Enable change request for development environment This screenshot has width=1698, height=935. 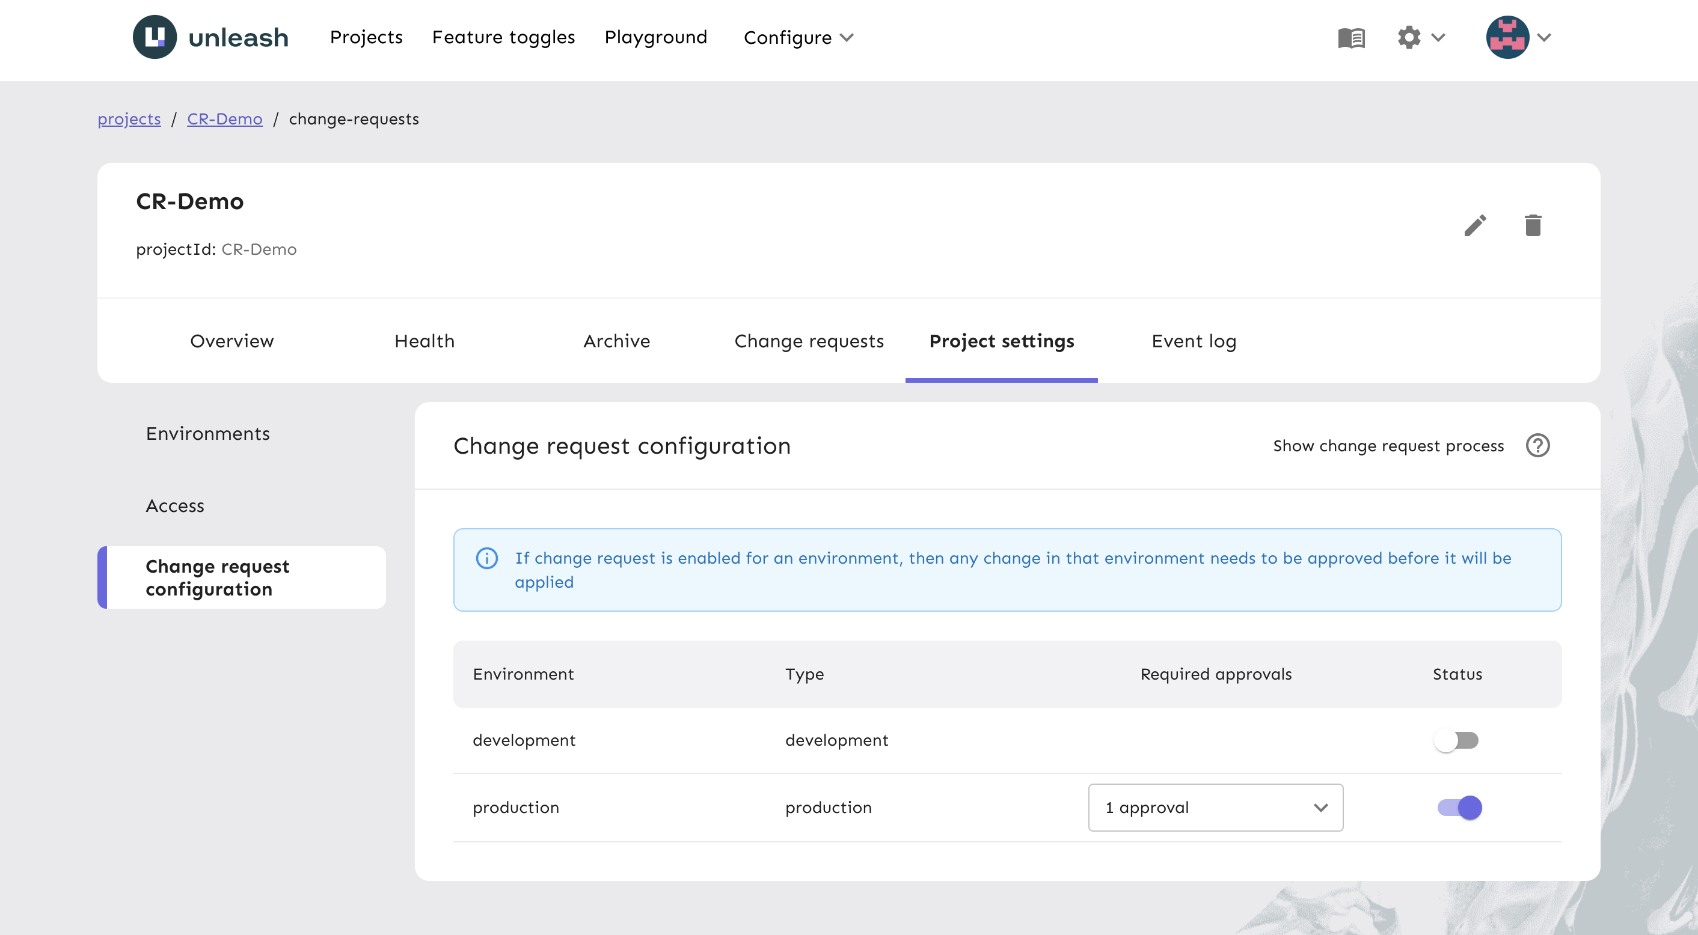pyautogui.click(x=1456, y=739)
